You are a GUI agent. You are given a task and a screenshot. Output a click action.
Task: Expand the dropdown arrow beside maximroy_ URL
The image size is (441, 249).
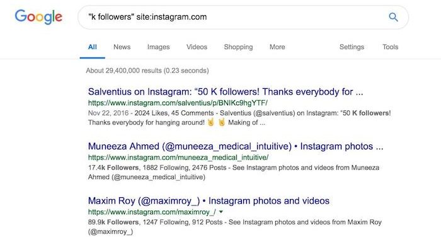pos(221,212)
